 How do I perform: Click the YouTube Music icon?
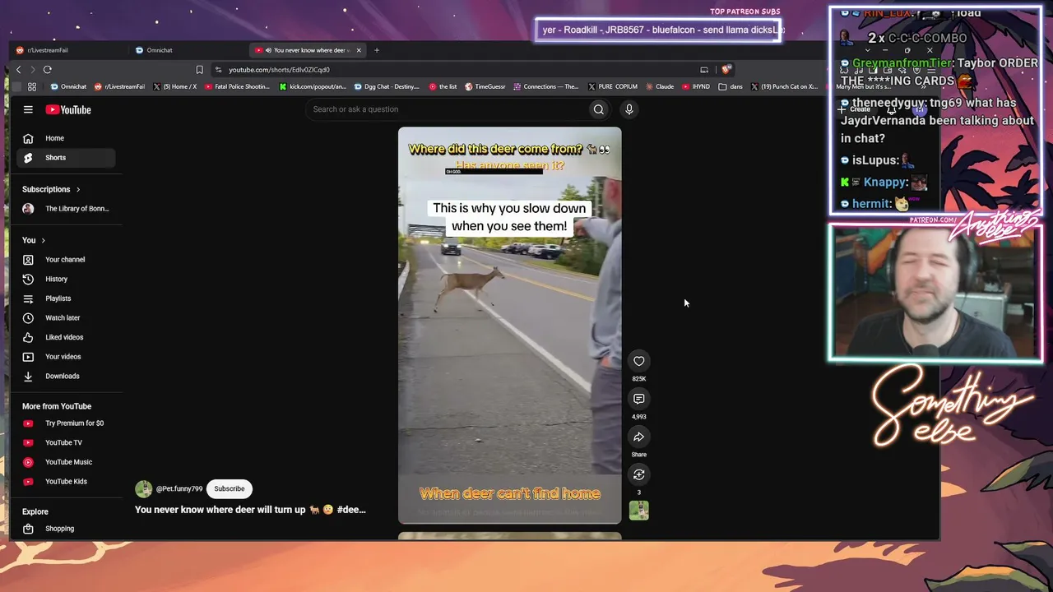coord(28,462)
